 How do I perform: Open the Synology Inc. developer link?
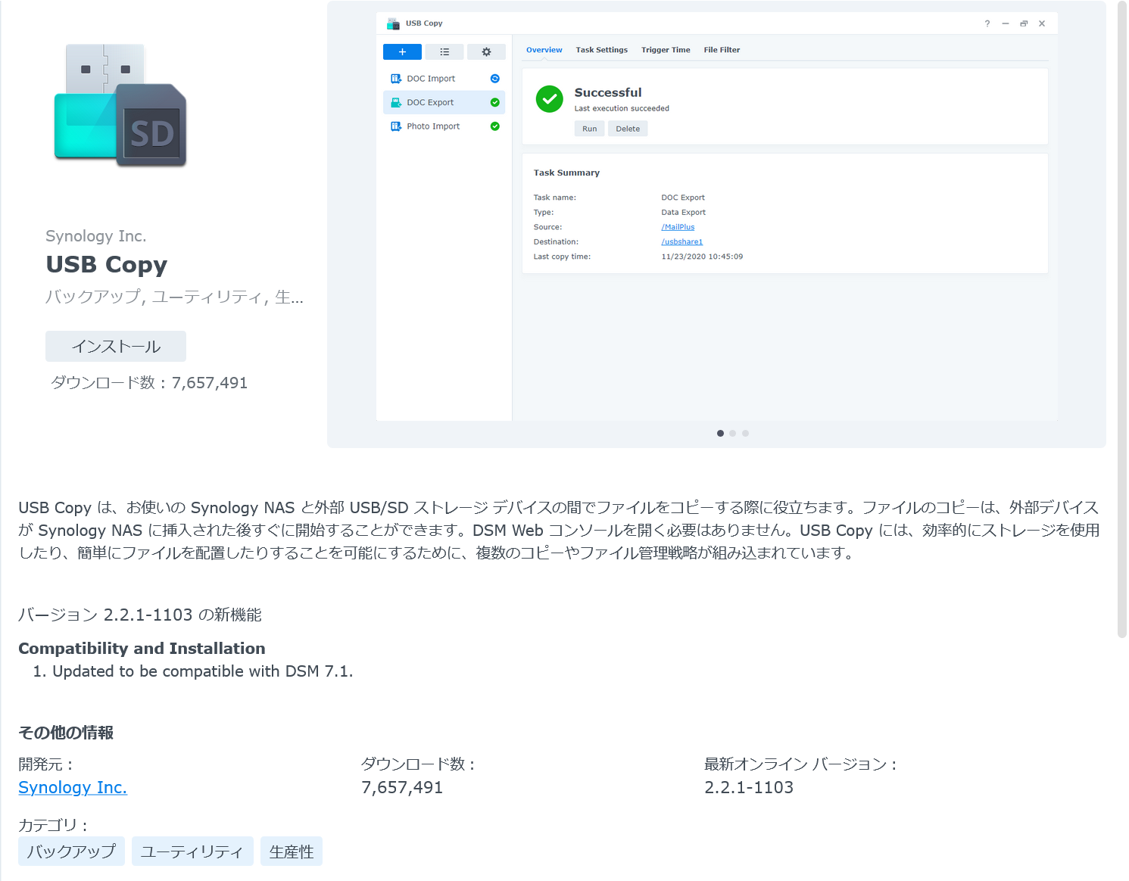72,787
